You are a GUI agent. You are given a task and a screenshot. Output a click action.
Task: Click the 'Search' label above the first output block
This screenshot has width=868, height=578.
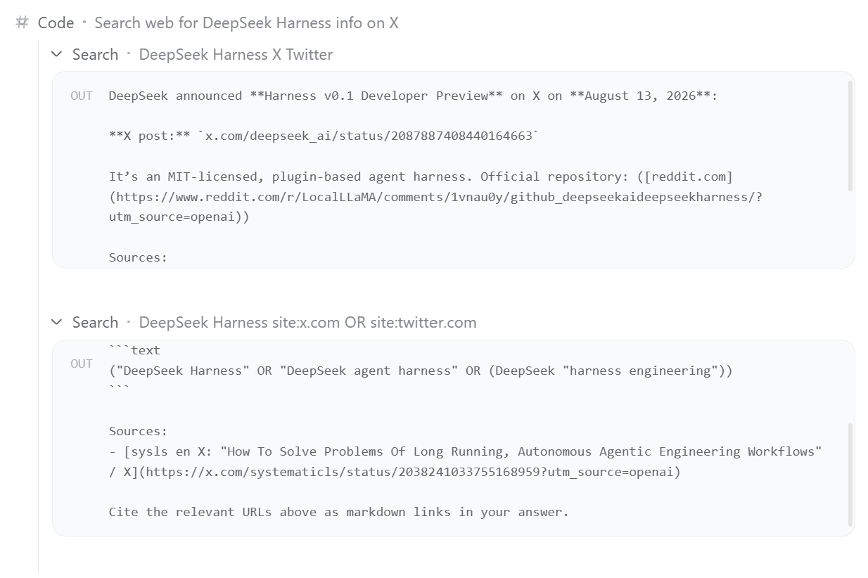95,54
